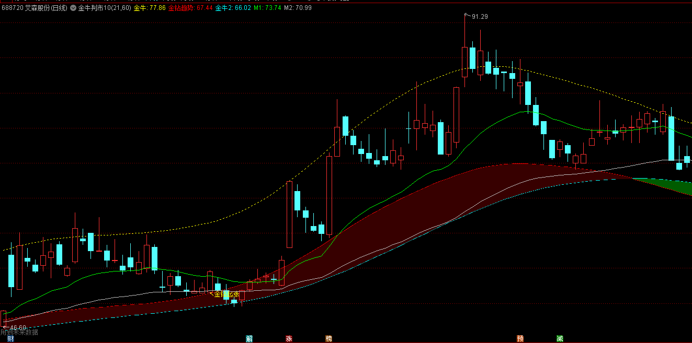Open the orange 预 forecast marker

520,338
